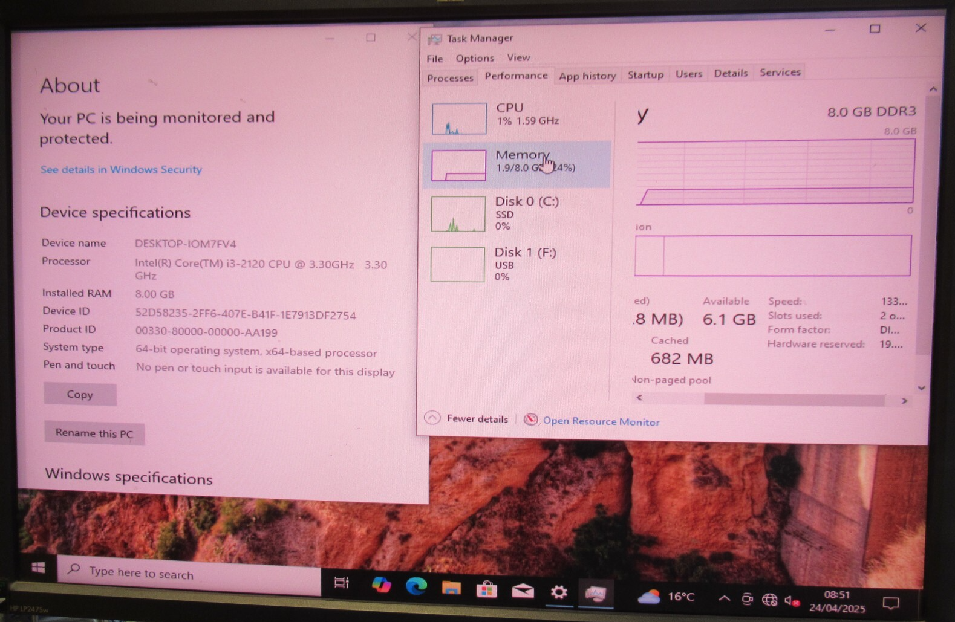Click the Copy button under Device specifications
Image resolution: width=955 pixels, height=622 pixels.
click(x=80, y=394)
